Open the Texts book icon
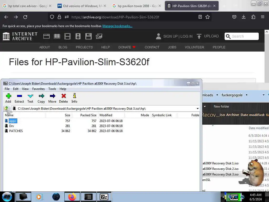 coord(57,36)
